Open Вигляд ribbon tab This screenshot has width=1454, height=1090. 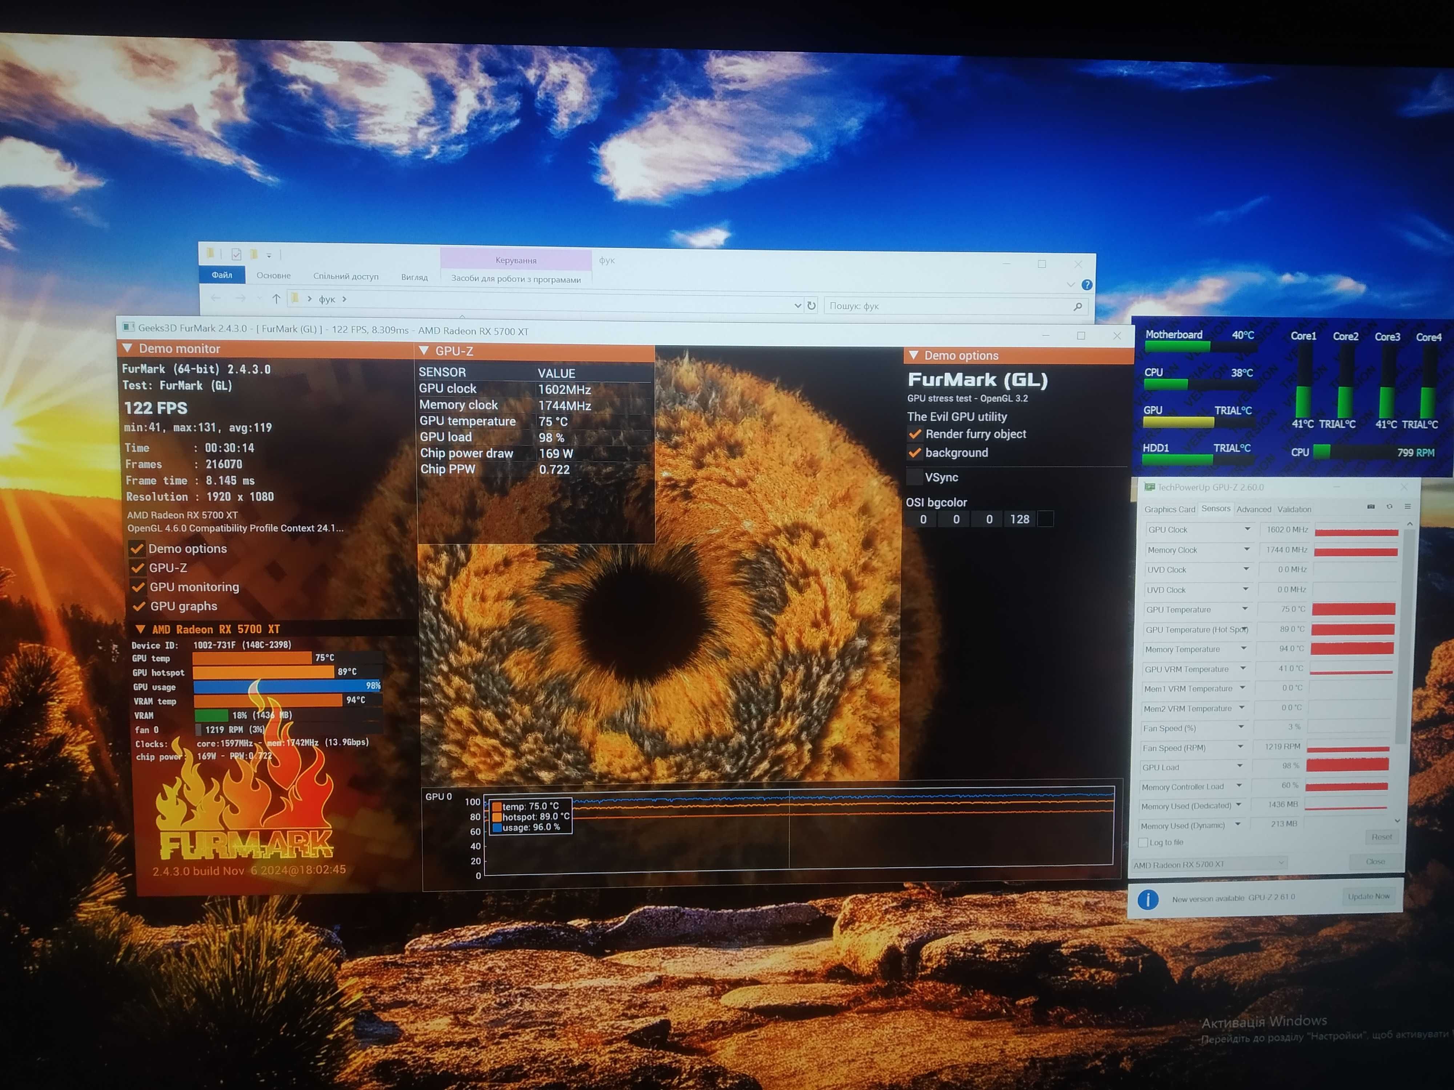coord(414,276)
